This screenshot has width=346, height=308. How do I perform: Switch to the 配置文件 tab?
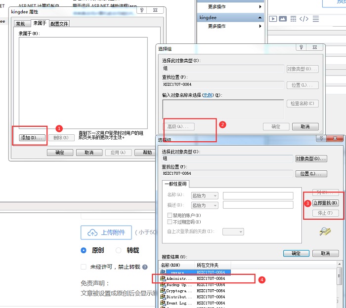(59, 24)
